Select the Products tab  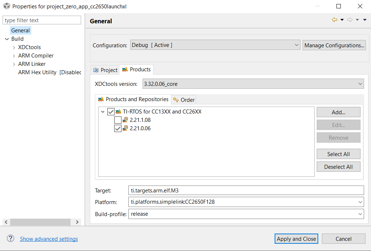(x=136, y=69)
